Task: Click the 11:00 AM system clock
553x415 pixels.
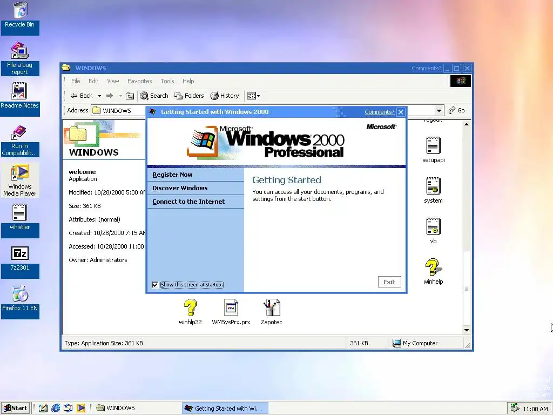Action: [535, 409]
